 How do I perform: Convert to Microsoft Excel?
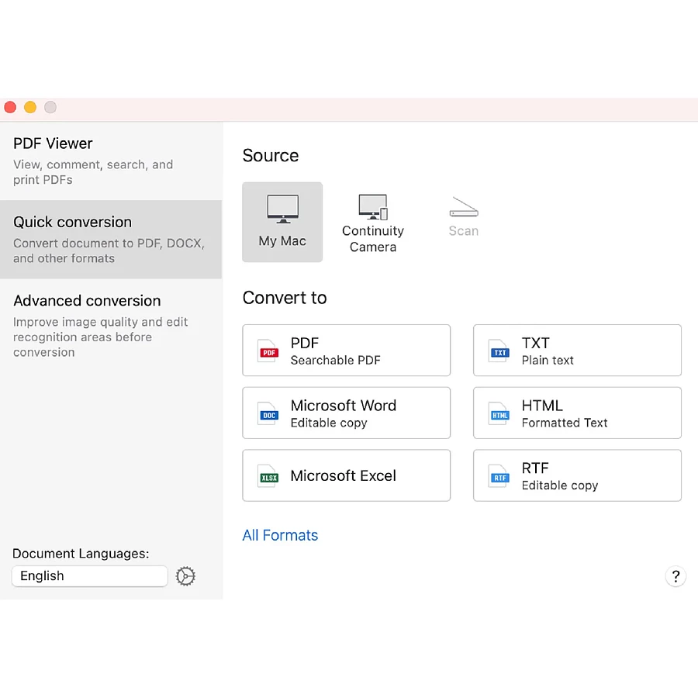(347, 475)
